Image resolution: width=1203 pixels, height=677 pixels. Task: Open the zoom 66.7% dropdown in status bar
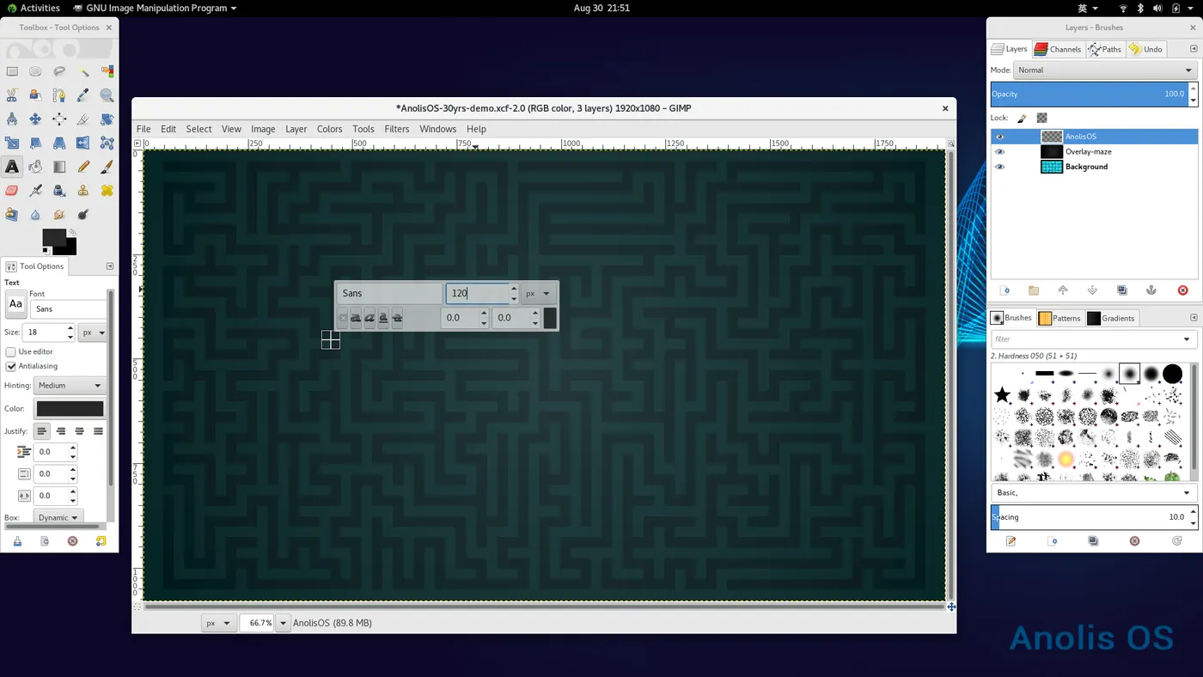283,623
